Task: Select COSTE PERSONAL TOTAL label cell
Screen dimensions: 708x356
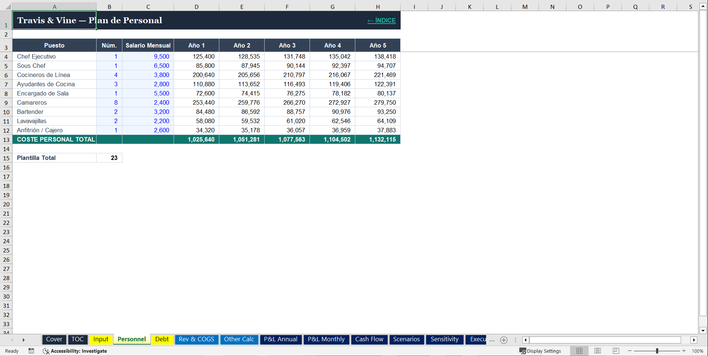Action: 55,139
